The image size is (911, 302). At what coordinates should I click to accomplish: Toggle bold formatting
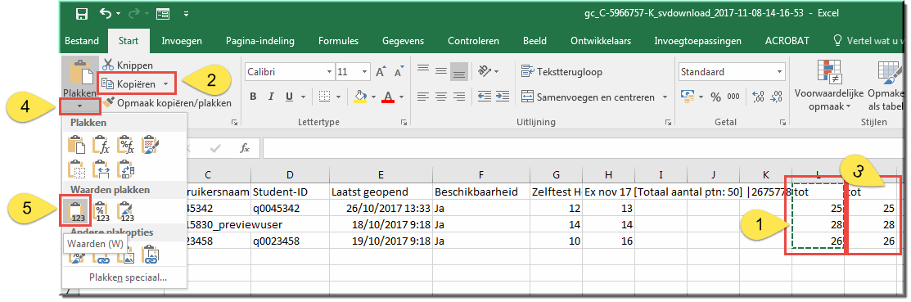253,97
